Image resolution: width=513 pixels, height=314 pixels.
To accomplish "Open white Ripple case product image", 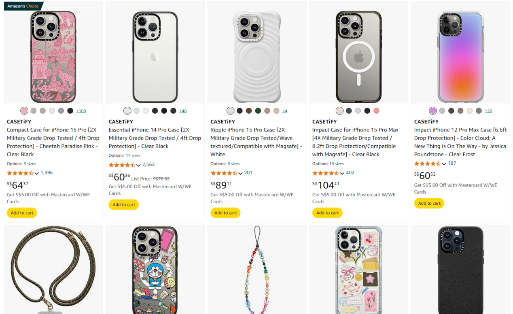I will tap(257, 57).
